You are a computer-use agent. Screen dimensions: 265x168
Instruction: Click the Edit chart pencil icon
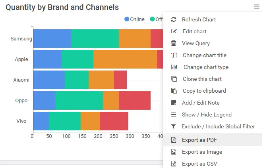(174, 31)
